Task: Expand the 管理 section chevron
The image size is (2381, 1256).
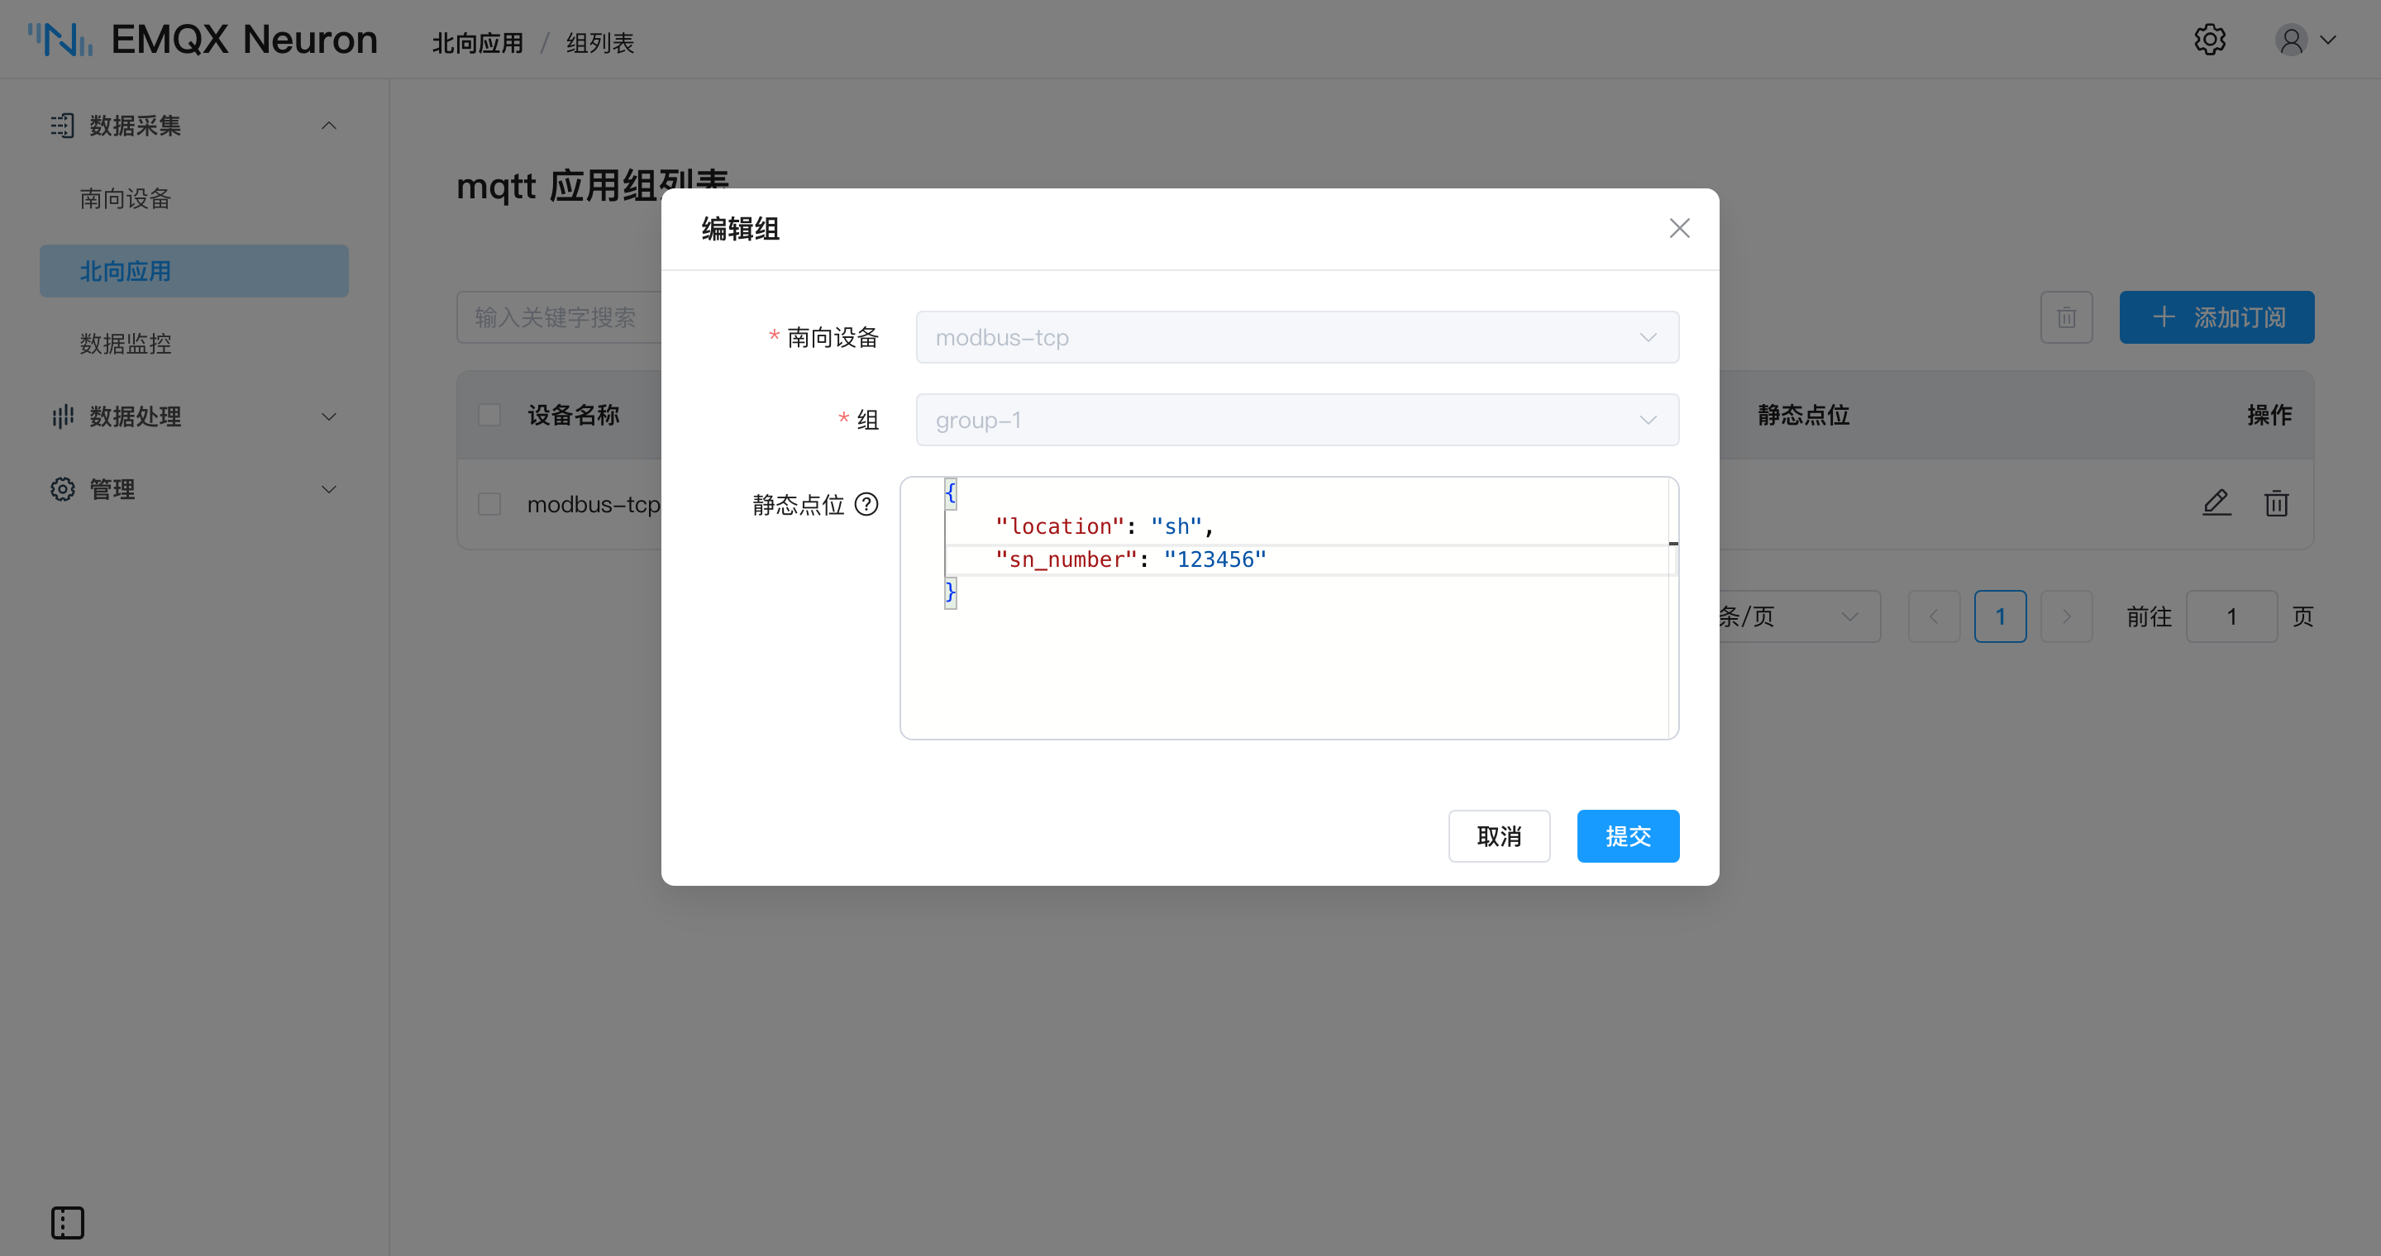Action: click(328, 489)
